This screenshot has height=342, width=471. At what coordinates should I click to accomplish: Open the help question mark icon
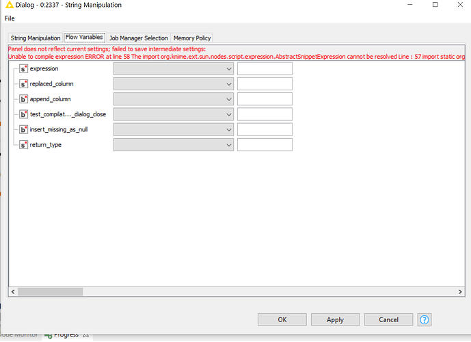pyautogui.click(x=425, y=319)
